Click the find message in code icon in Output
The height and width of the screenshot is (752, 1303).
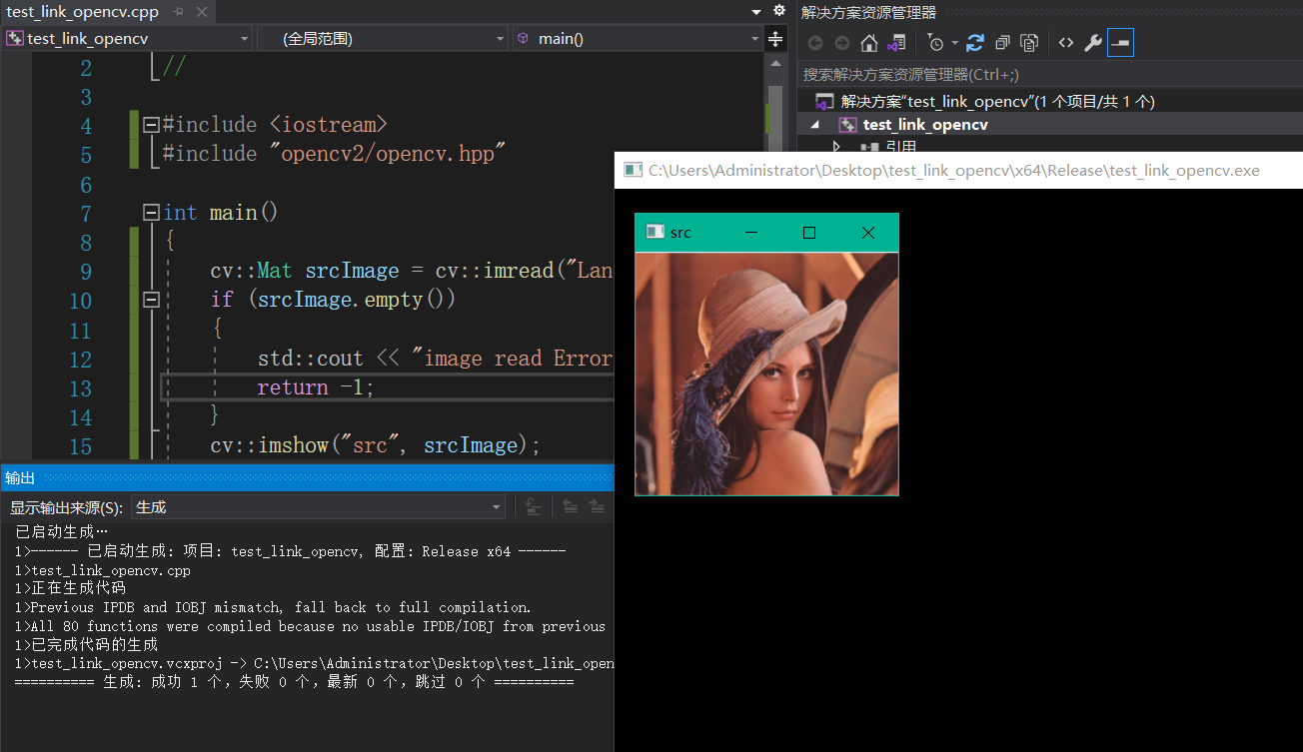[533, 507]
